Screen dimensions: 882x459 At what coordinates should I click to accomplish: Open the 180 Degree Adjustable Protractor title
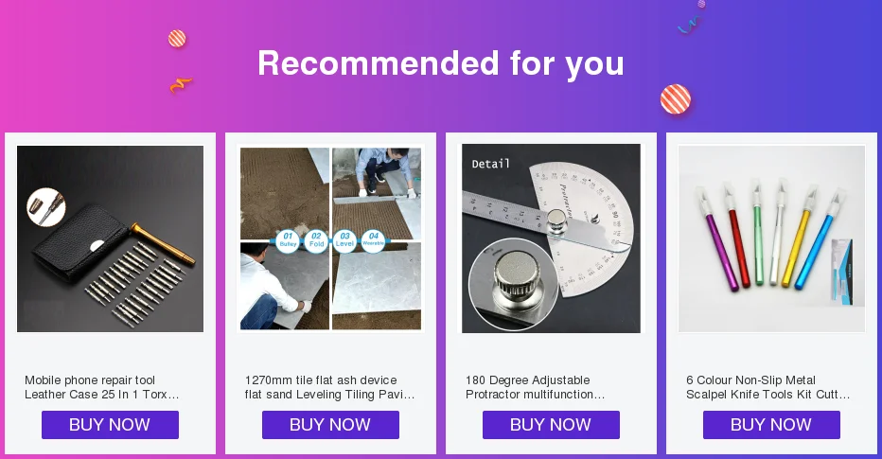pyautogui.click(x=535, y=388)
